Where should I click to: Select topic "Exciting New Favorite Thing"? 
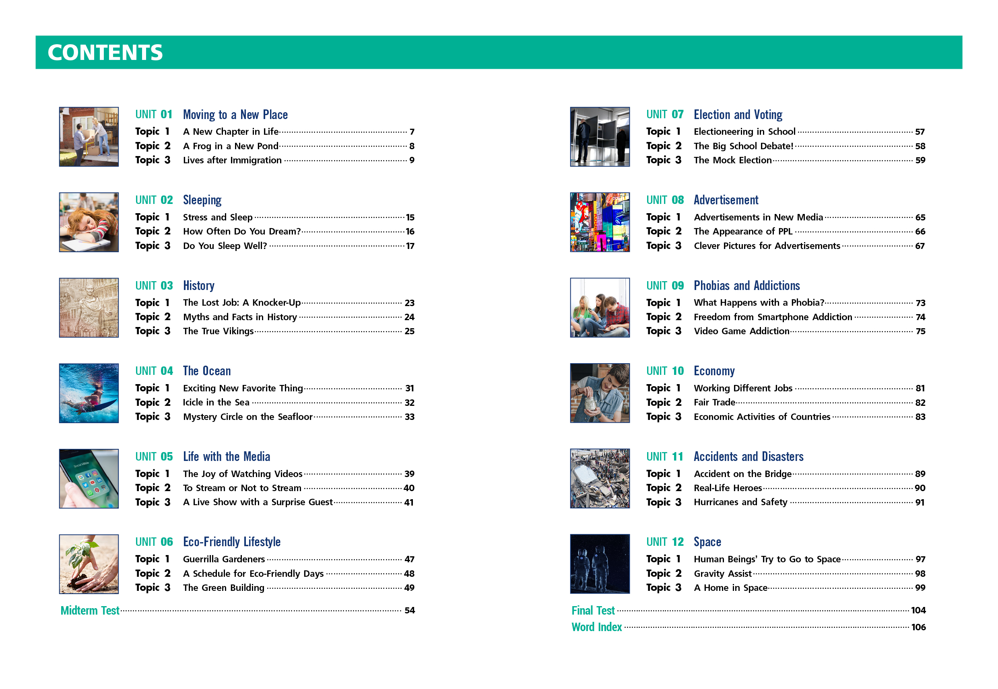[243, 389]
